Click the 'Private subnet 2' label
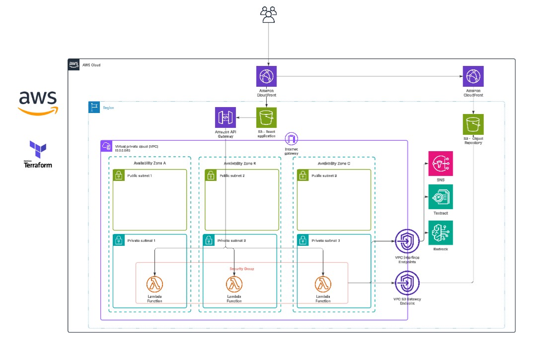The height and width of the screenshot is (349, 543). point(232,240)
